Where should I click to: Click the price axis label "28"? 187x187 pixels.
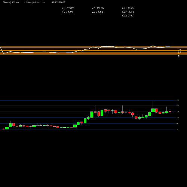[x=178, y=100]
